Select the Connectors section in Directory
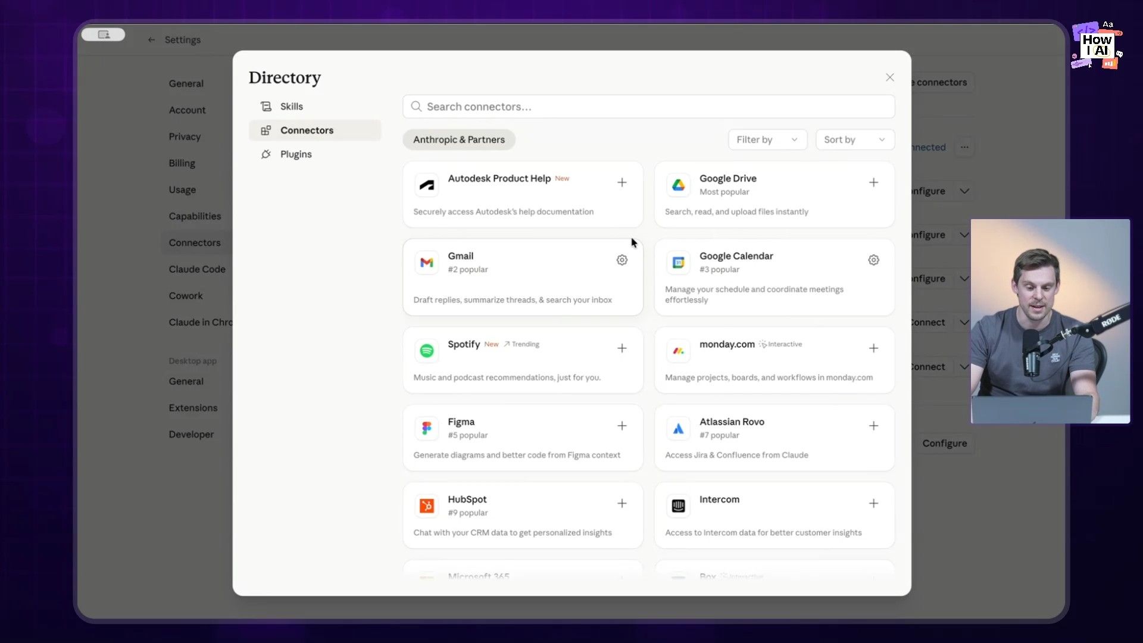This screenshot has width=1143, height=643. pos(315,130)
